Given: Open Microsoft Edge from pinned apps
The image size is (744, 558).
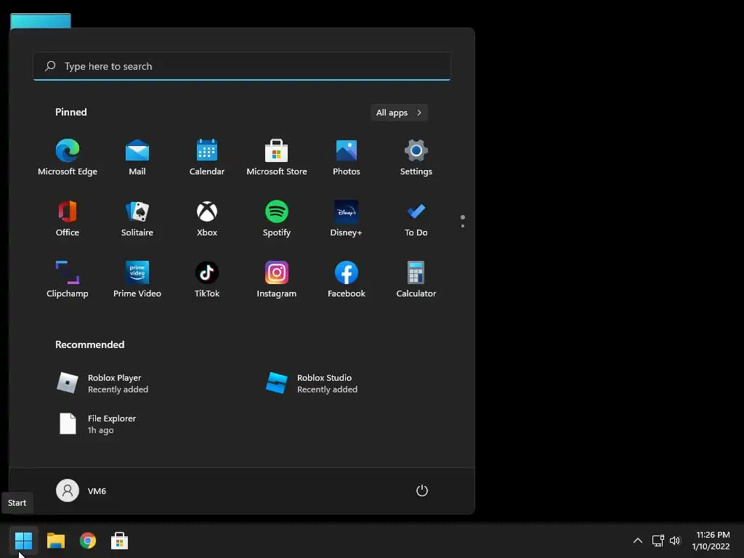Looking at the screenshot, I should (x=68, y=158).
